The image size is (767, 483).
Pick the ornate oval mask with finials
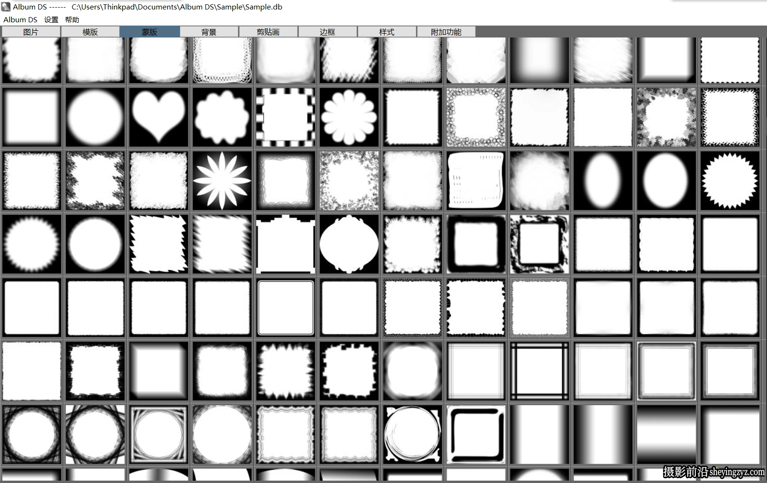coord(349,244)
